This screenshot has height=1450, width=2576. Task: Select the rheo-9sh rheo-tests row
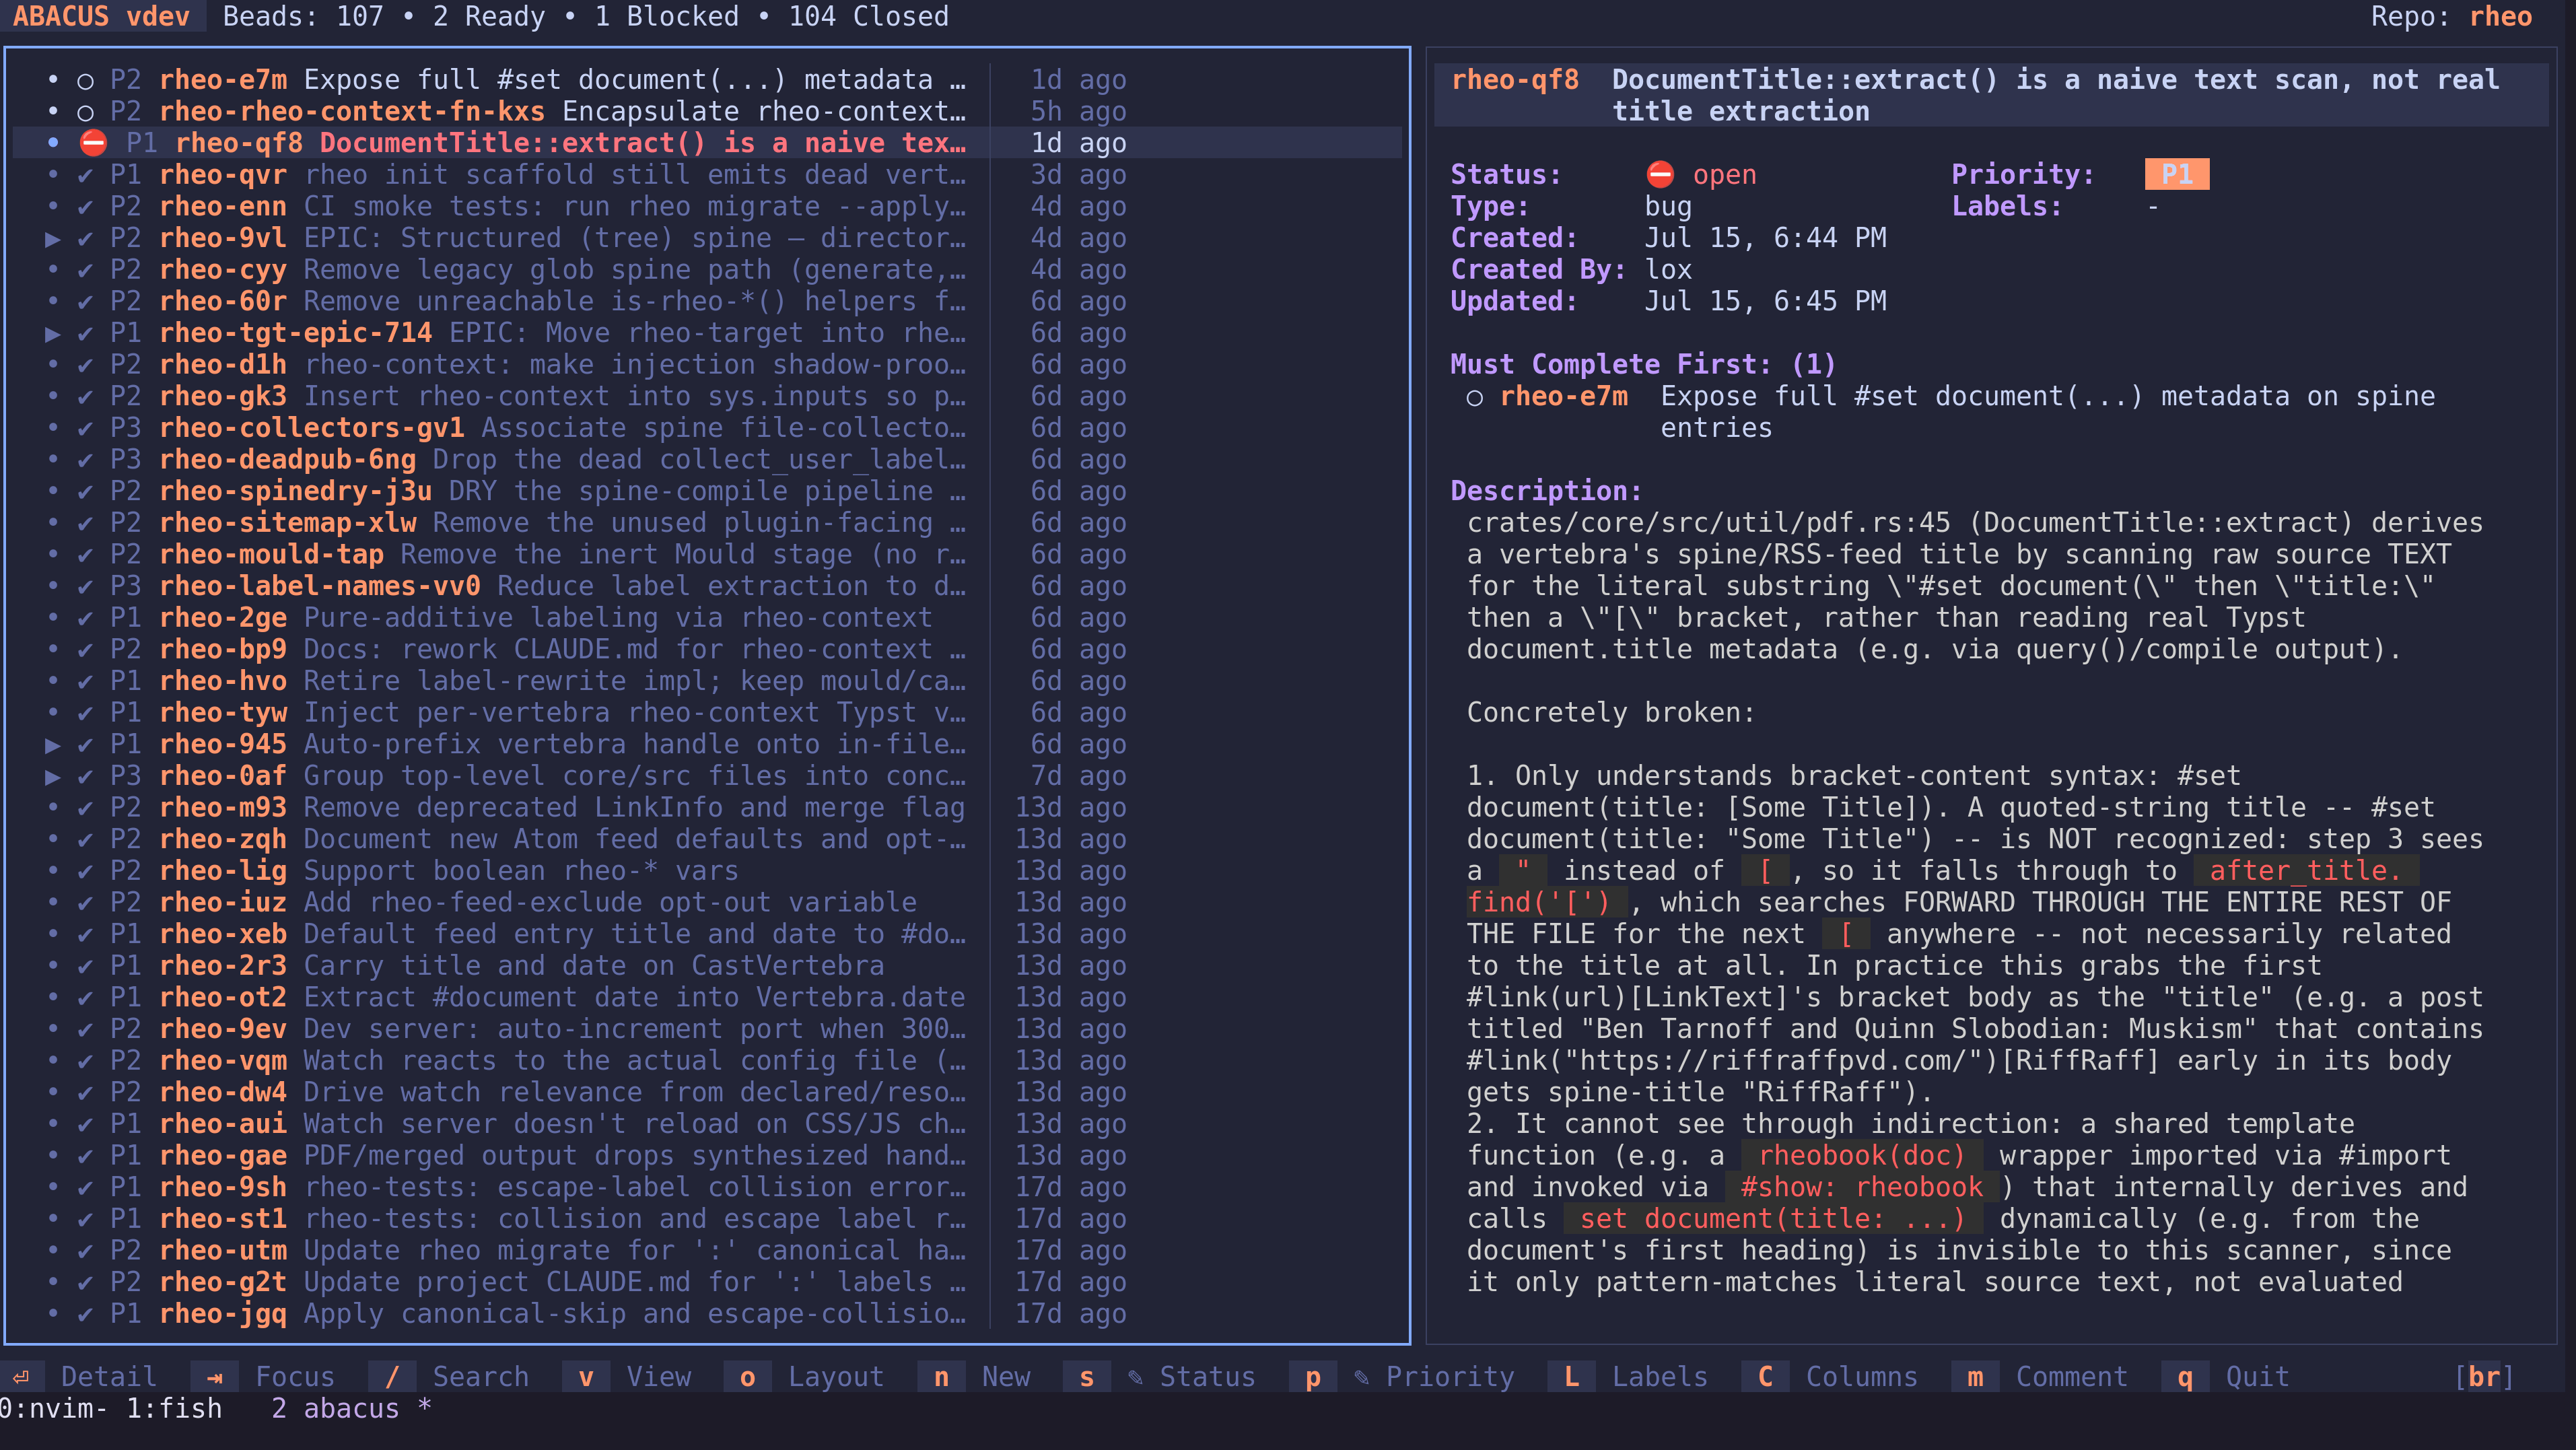click(x=707, y=1188)
